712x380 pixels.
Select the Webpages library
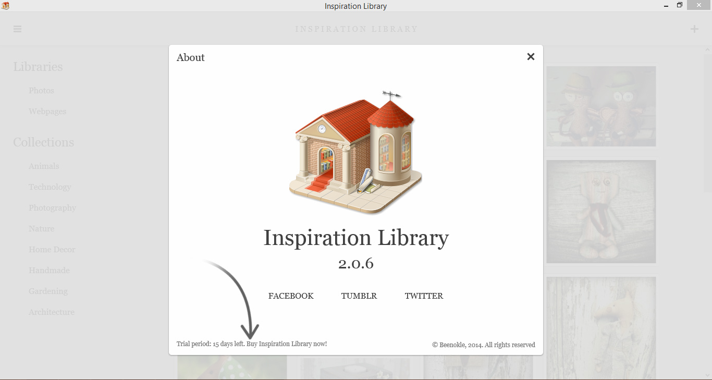coord(47,112)
